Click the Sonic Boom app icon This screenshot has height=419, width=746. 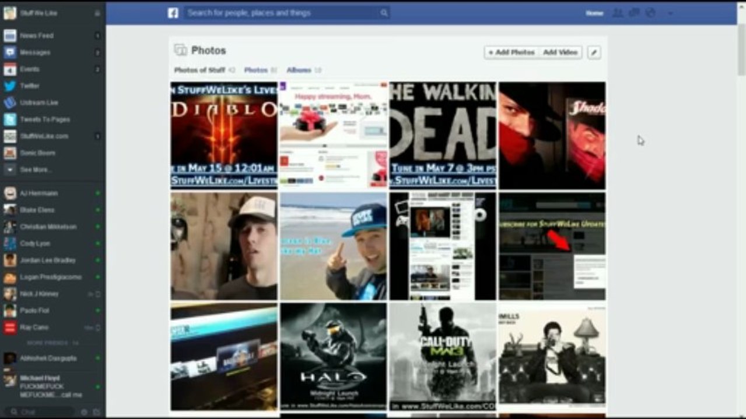(x=10, y=153)
